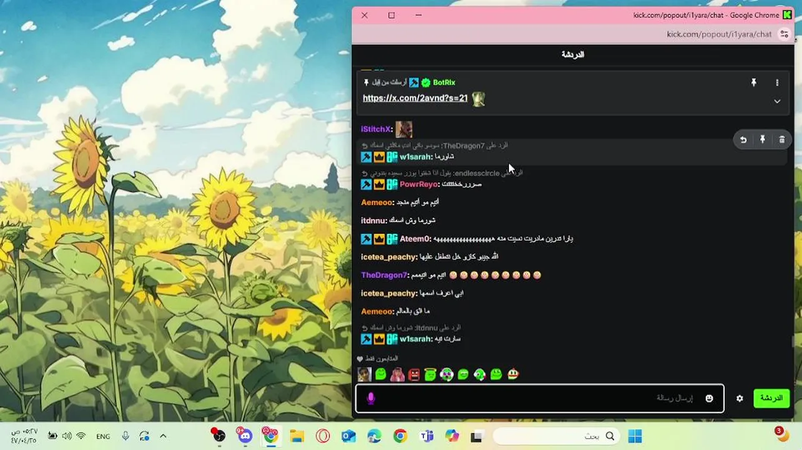
Task: Insert the rightmost red-hat emote in quick row
Action: pyautogui.click(x=513, y=374)
